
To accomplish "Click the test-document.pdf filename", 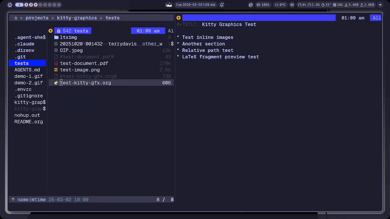I will pos(84,63).
